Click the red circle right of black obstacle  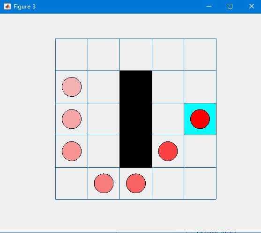click(168, 151)
